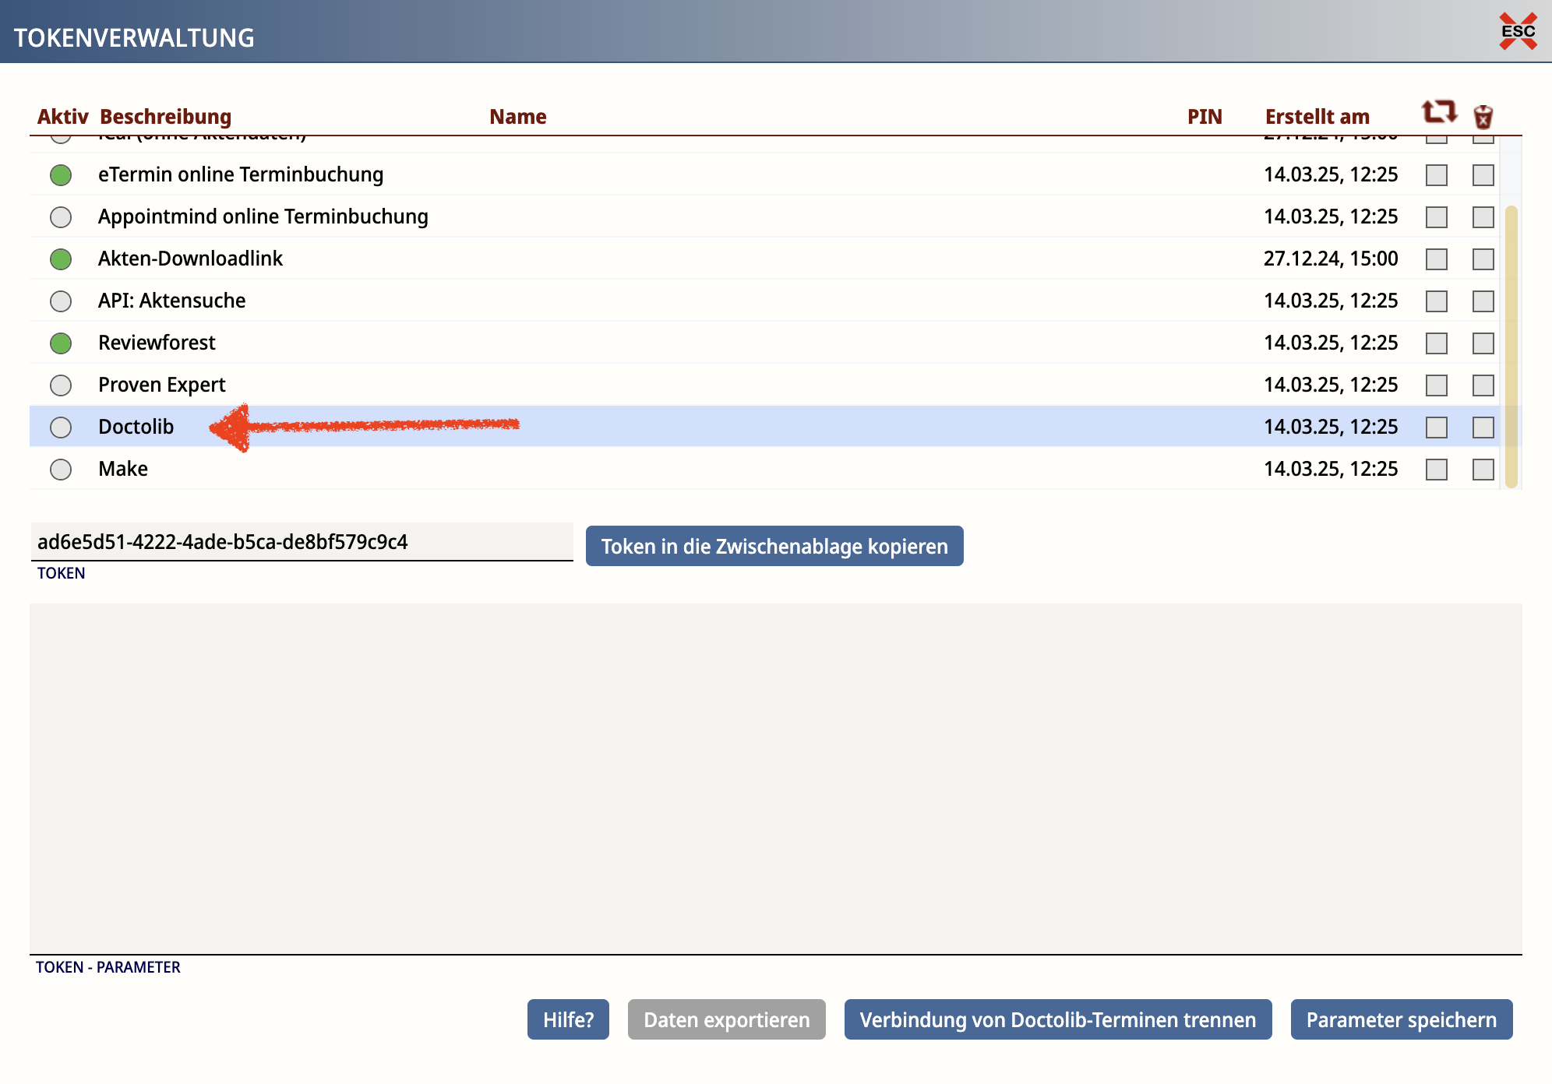Click the PIN column header
1552x1084 pixels.
1205,117
